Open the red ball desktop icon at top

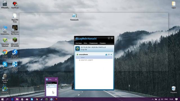[x=15, y=5]
